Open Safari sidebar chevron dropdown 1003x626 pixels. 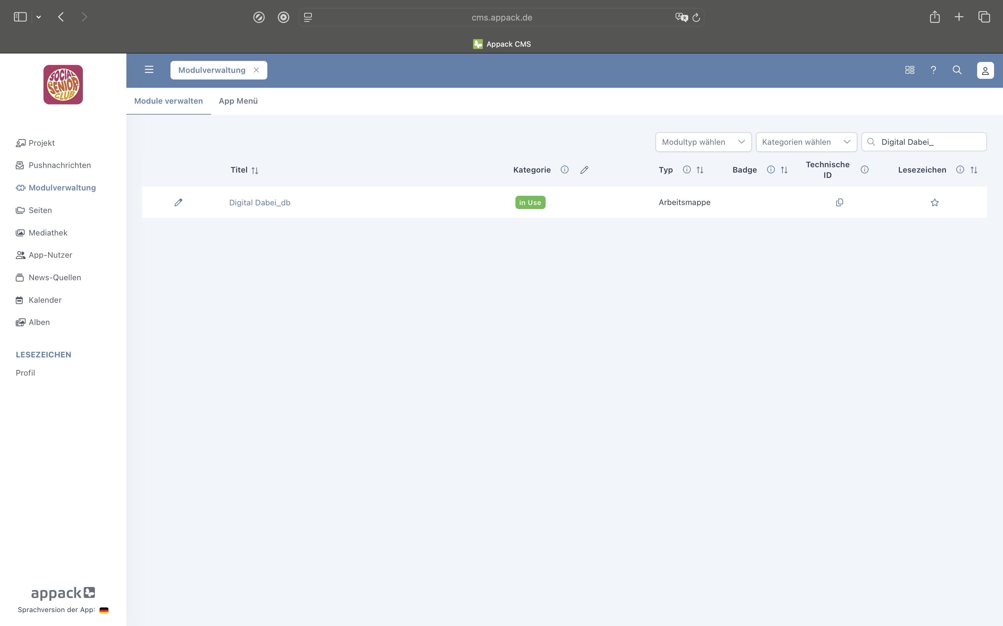38,17
